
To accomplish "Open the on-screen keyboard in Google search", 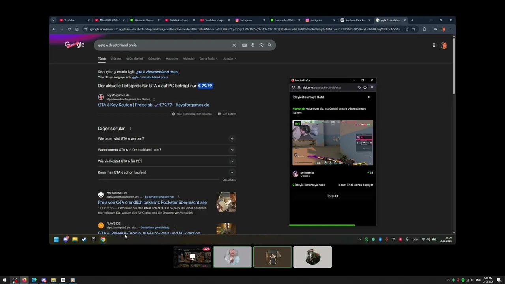I will 244,45.
